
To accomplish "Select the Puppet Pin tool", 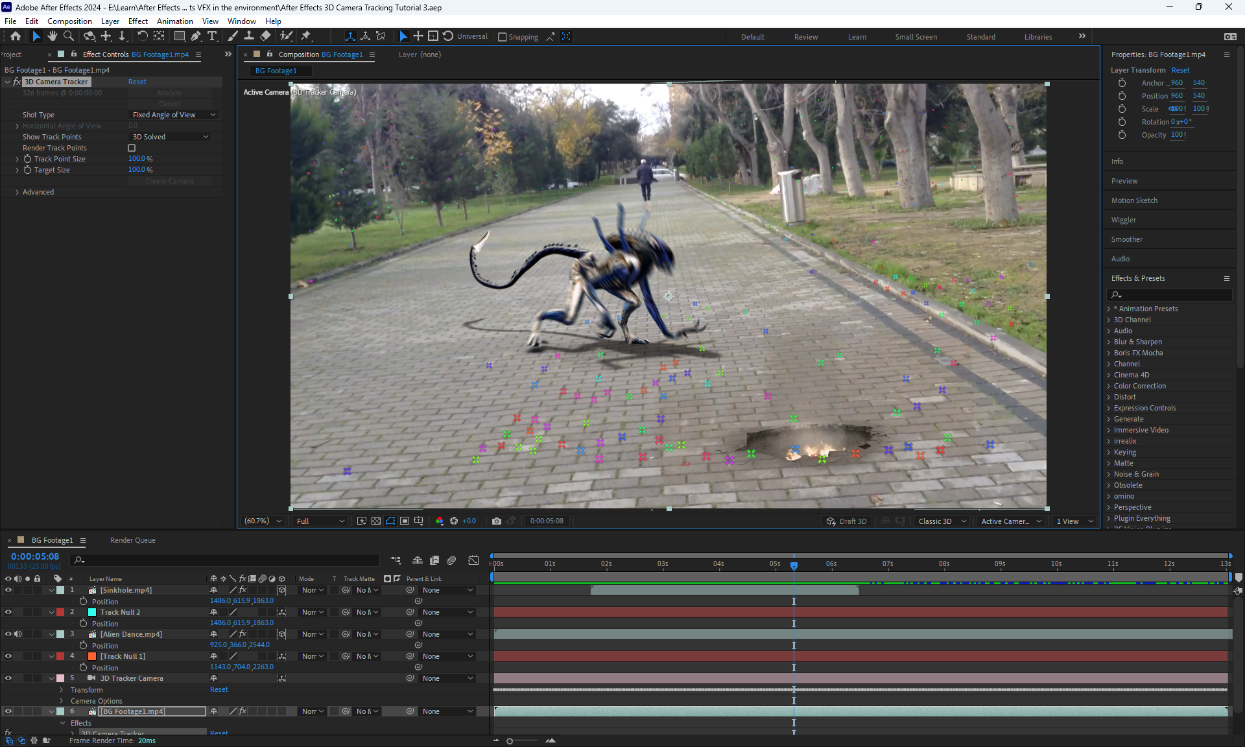I will pyautogui.click(x=306, y=36).
